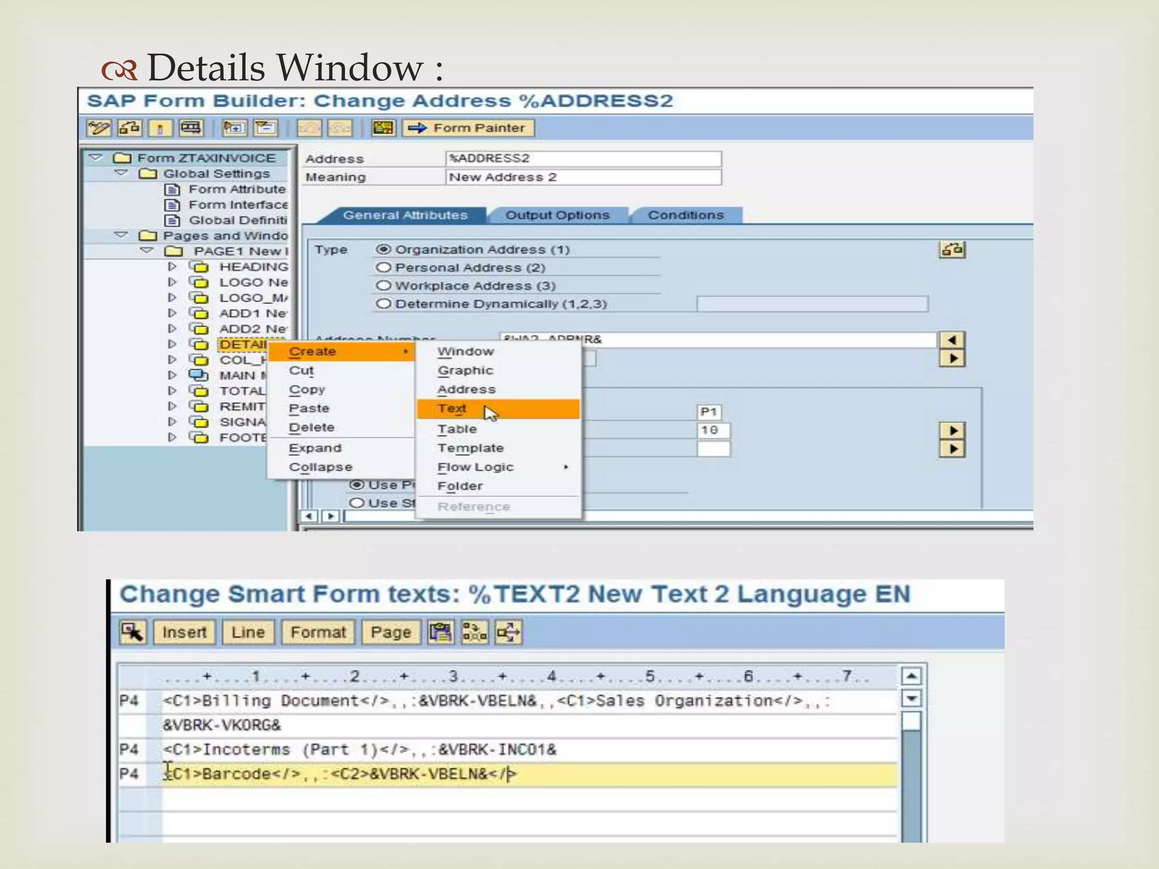Click the Form Painter button
This screenshot has width=1159, height=869.
click(x=469, y=128)
